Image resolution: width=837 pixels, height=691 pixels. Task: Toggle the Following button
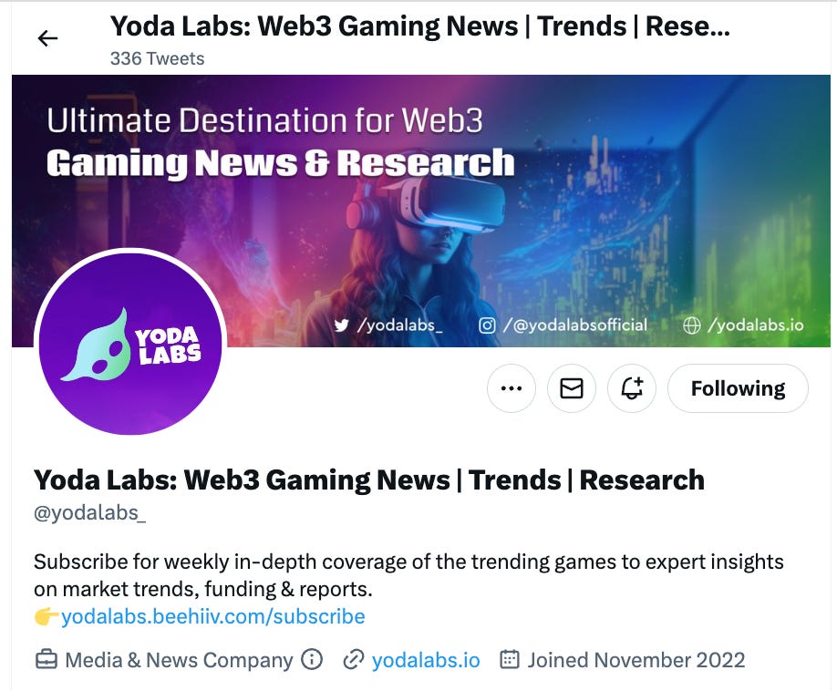tap(738, 388)
